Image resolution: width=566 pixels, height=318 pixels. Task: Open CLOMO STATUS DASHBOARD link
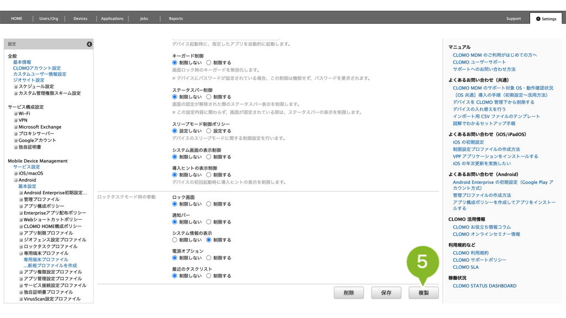pos(484,286)
